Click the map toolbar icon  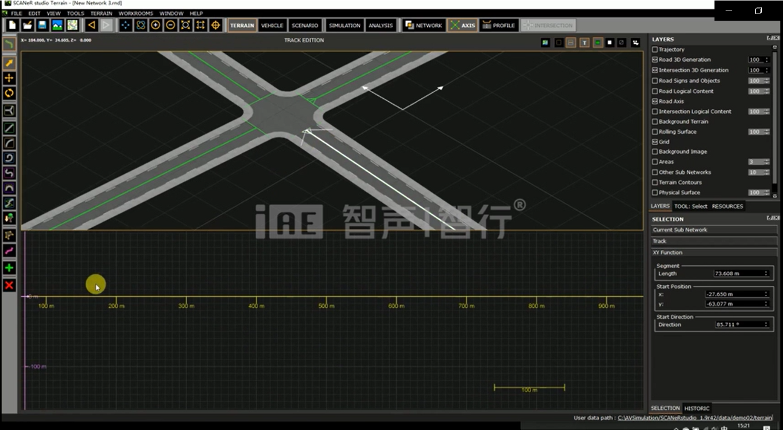(73, 25)
